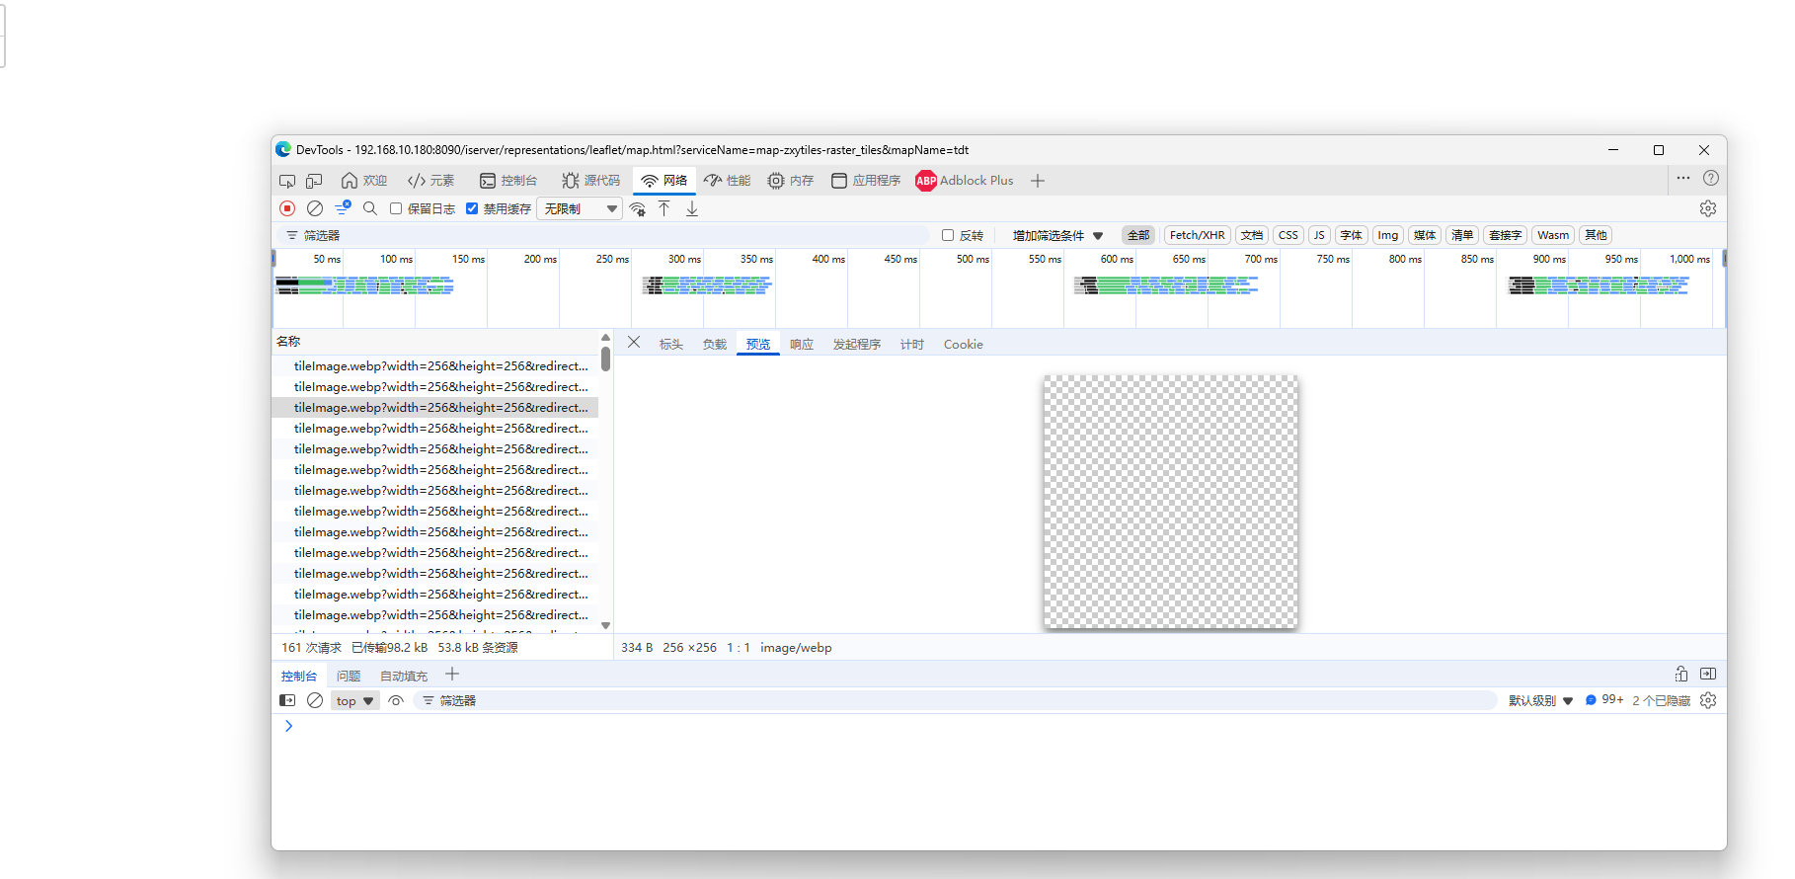This screenshot has height=879, width=1795.
Task: Open network search with magnifier icon
Action: [370, 208]
